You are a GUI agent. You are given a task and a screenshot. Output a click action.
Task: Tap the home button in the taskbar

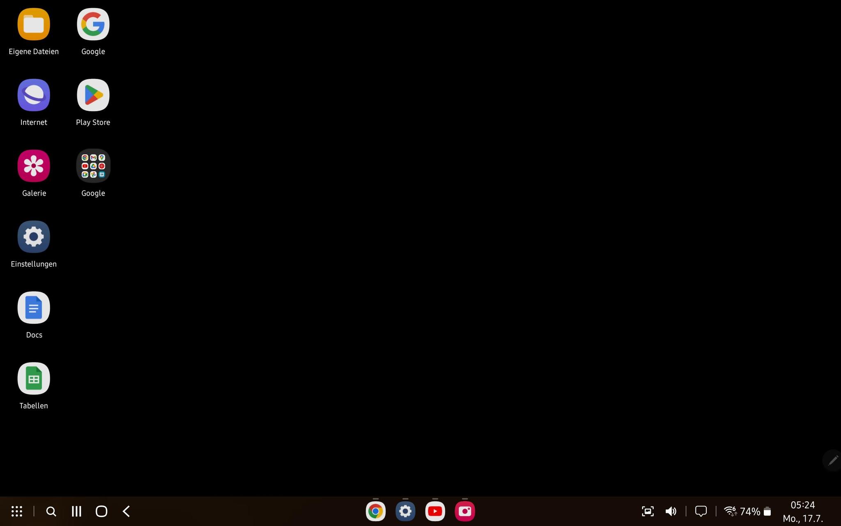(101, 511)
